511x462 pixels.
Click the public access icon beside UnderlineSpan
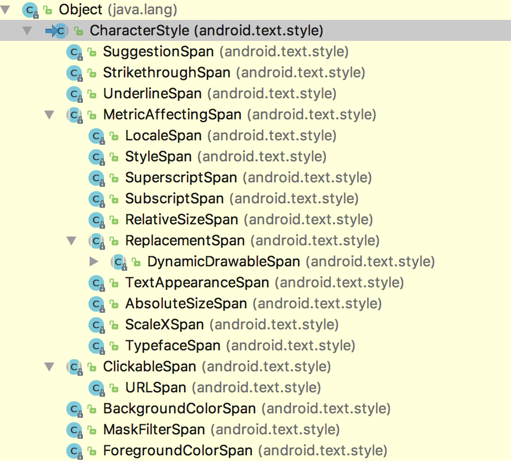pyautogui.click(x=92, y=95)
